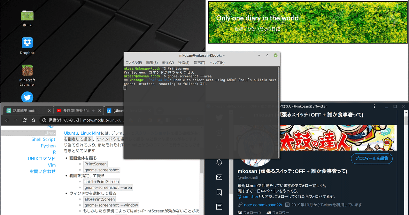The width and height of the screenshot is (409, 215).
Task: Follow the Ubuntu link in article
Action: pyautogui.click(x=71, y=133)
